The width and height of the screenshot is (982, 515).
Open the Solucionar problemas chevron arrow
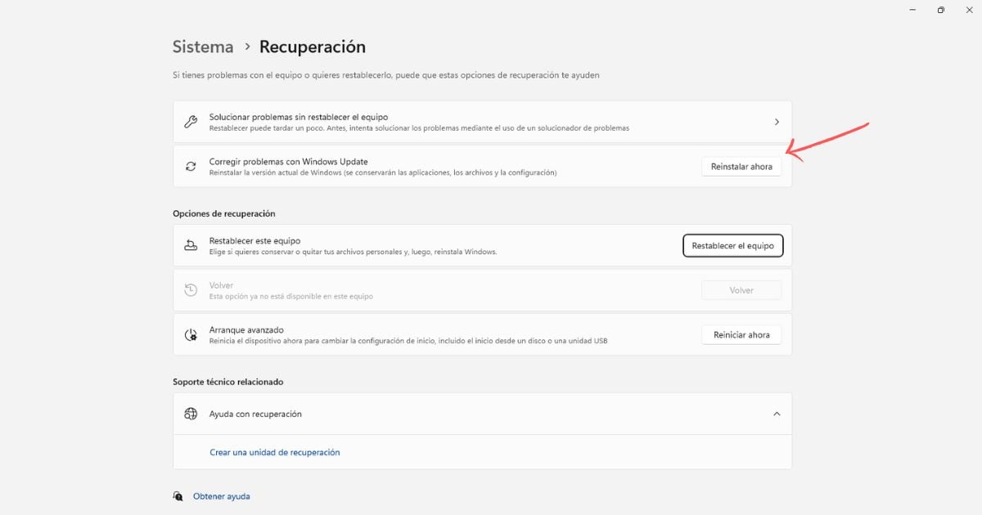click(x=777, y=122)
